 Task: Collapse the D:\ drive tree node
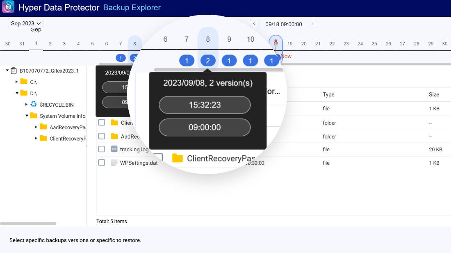pos(17,93)
